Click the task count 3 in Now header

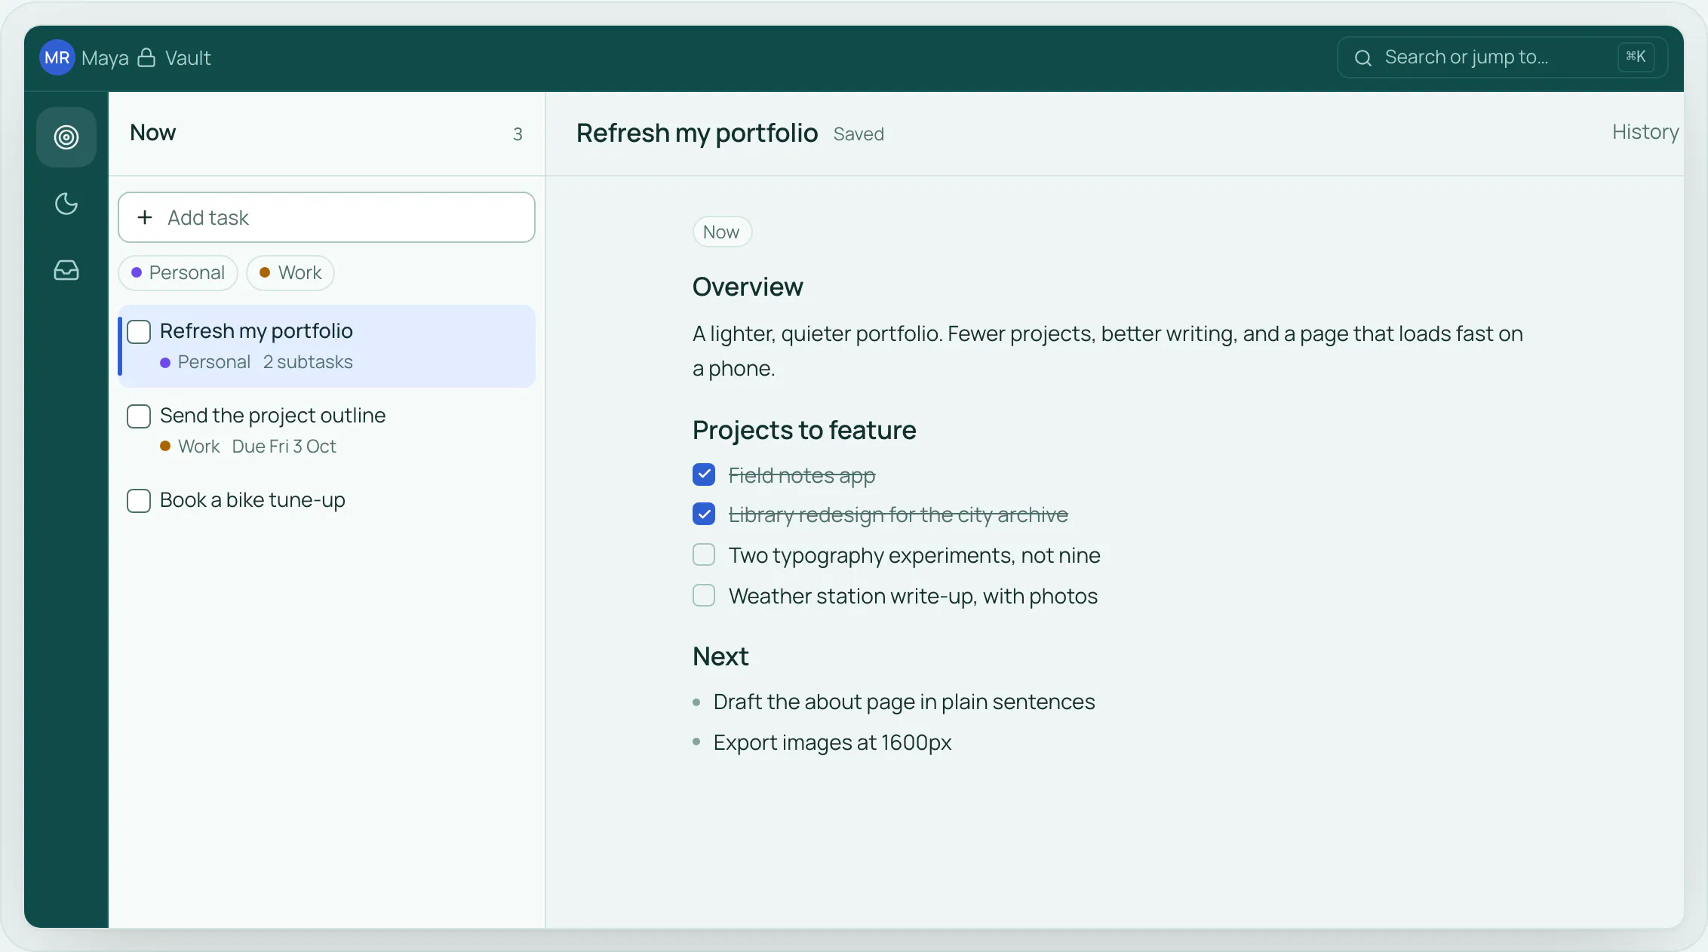[x=518, y=134]
